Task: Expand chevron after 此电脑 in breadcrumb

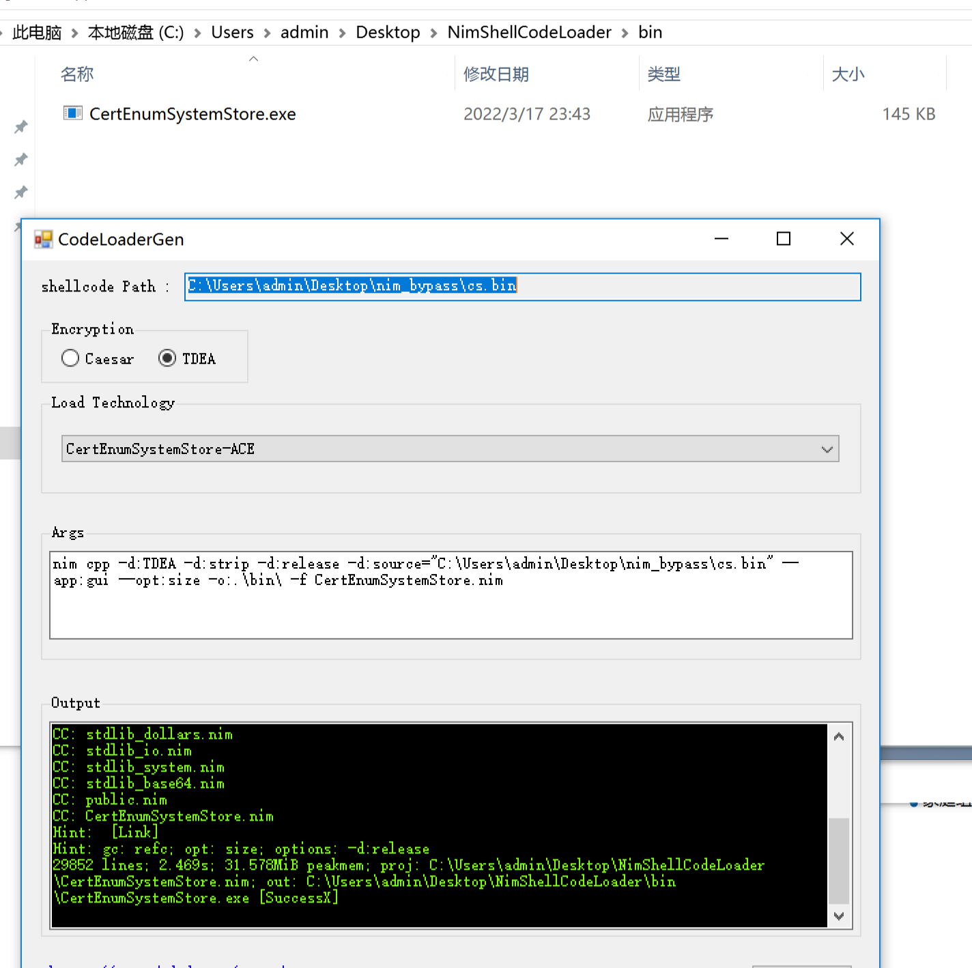Action: pyautogui.click(x=74, y=33)
